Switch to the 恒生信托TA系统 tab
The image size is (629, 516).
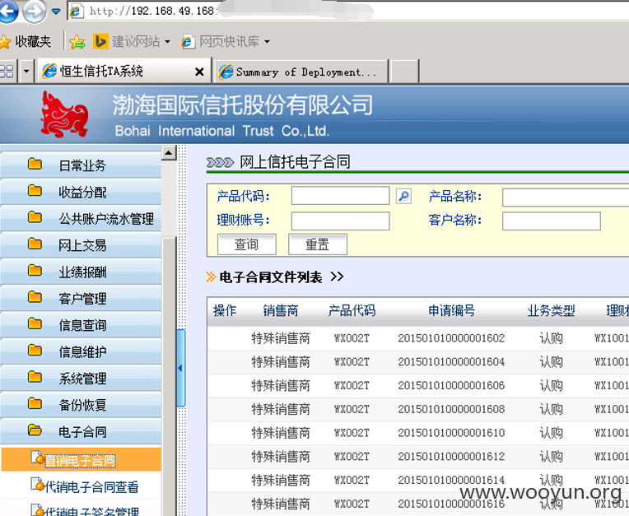(x=123, y=72)
